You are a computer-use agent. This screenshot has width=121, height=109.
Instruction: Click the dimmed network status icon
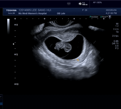(69, 4)
